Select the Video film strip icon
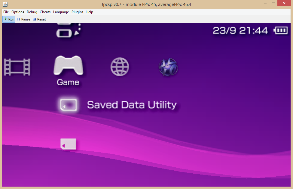293x189 pixels. (17, 67)
